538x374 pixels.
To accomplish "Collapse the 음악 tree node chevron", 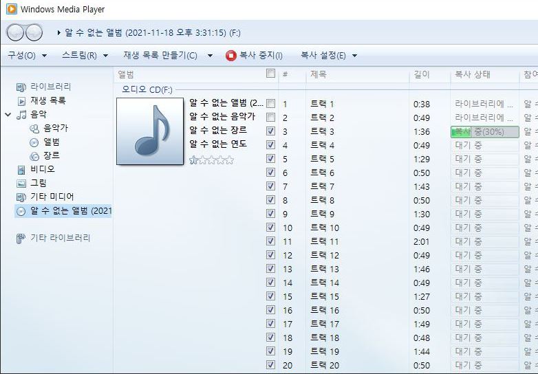I will tap(8, 115).
